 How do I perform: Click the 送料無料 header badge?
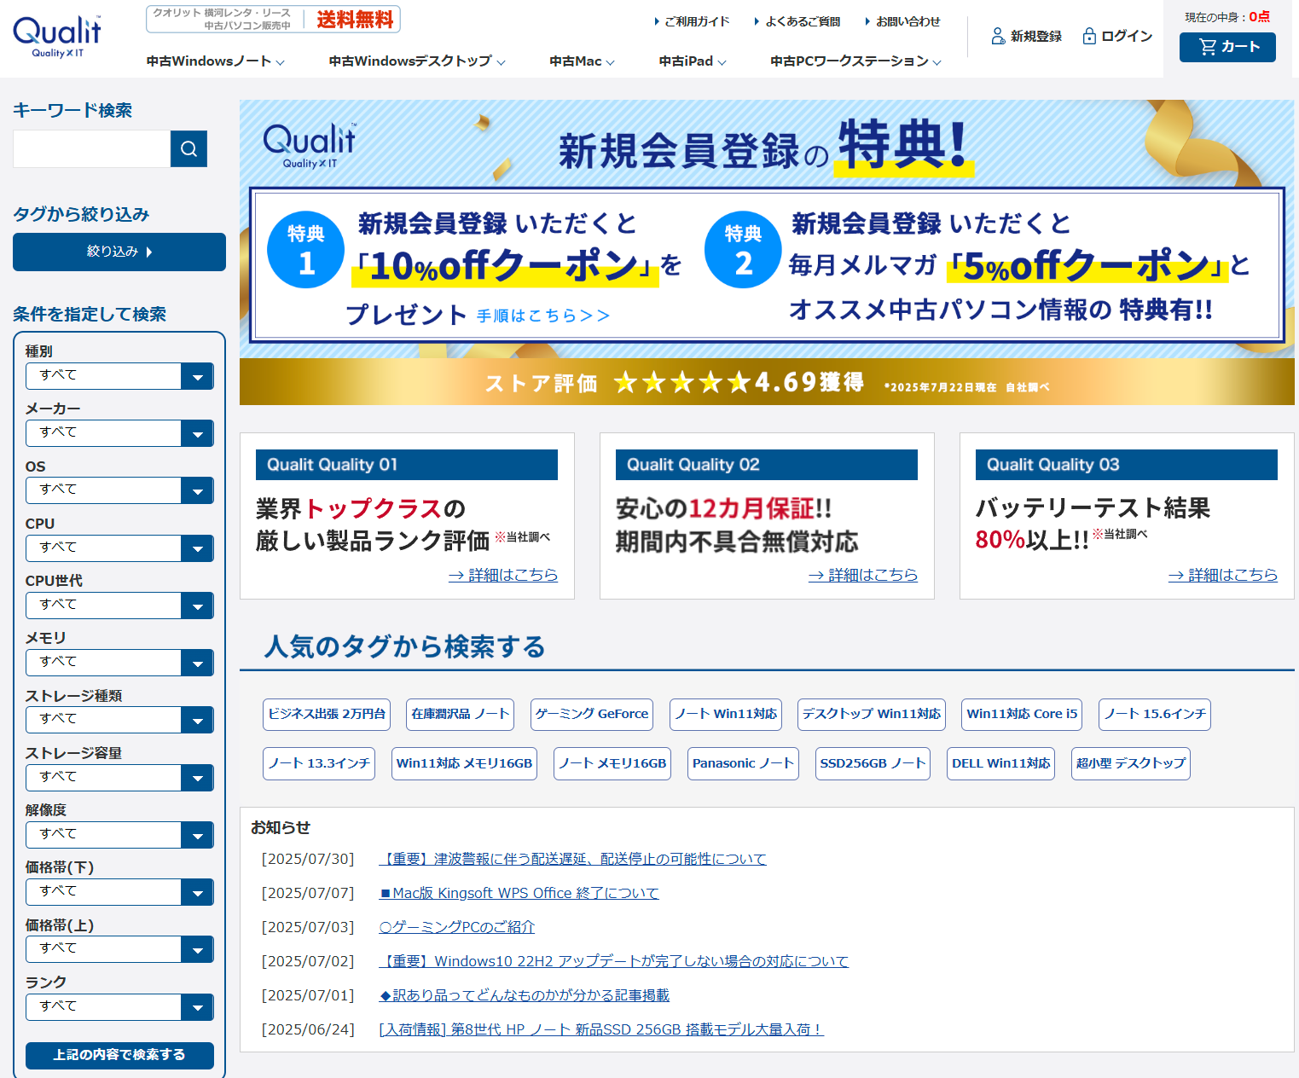[355, 20]
